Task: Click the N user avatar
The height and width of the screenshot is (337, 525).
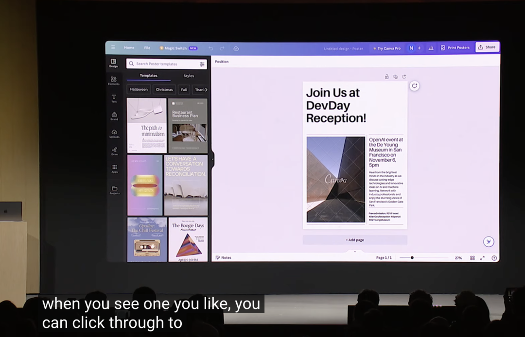Action: (x=411, y=48)
